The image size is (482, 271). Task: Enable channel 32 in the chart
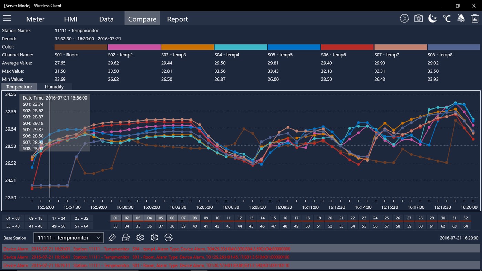(466, 218)
